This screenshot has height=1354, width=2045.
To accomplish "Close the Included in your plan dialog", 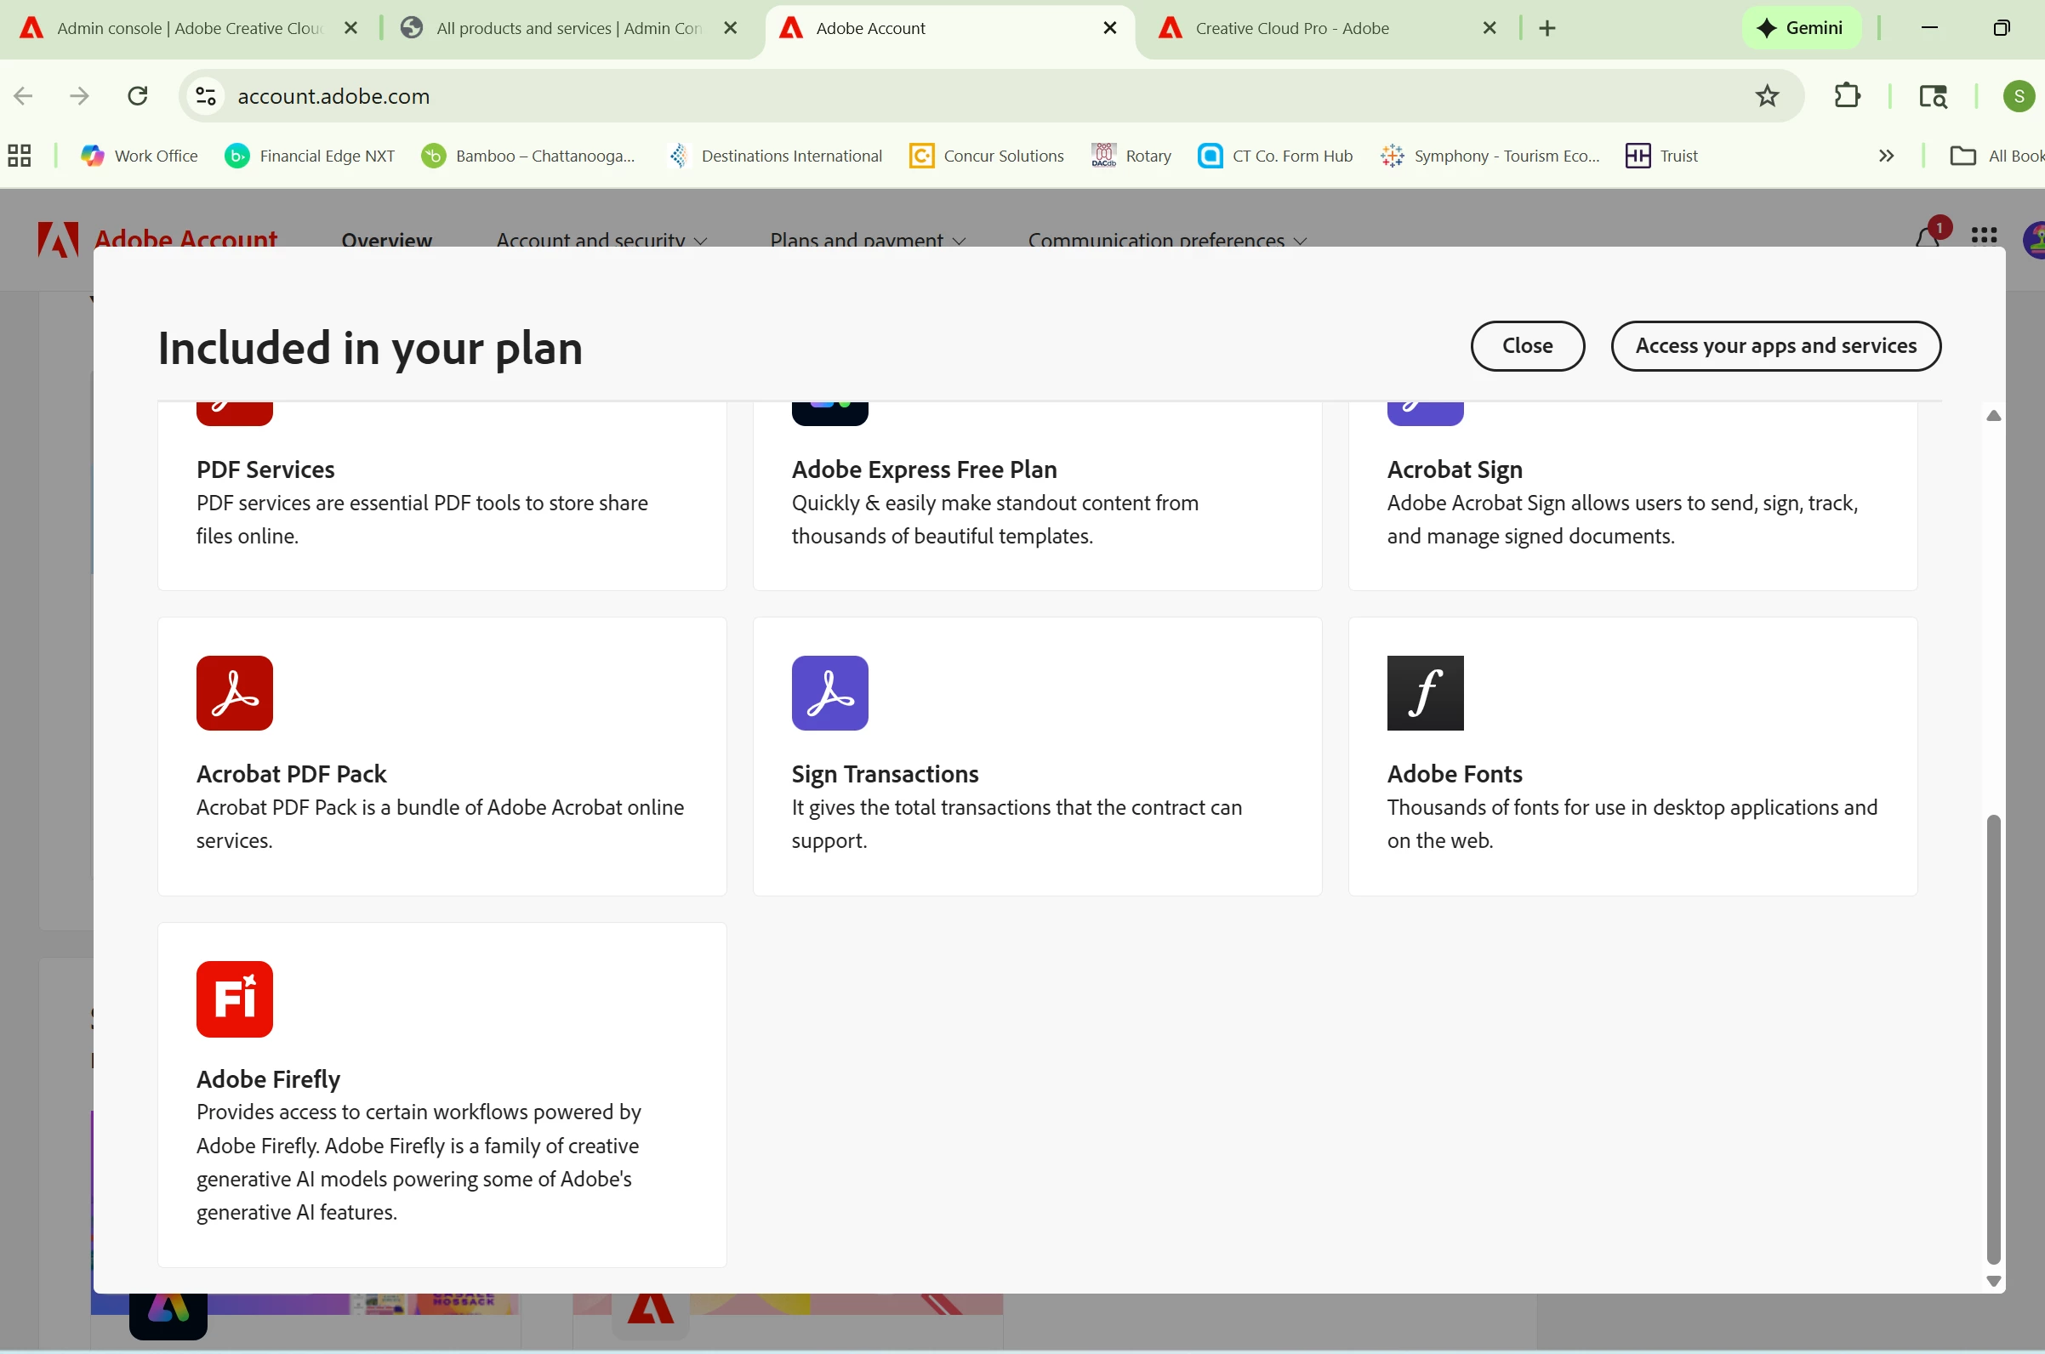I will point(1527,346).
